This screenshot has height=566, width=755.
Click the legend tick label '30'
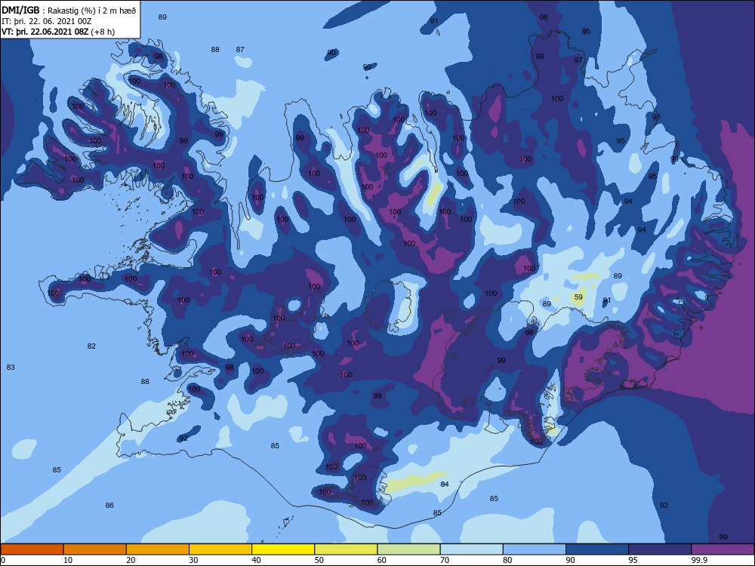(193, 560)
